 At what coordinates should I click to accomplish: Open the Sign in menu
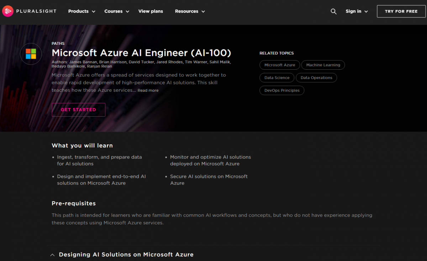click(357, 11)
